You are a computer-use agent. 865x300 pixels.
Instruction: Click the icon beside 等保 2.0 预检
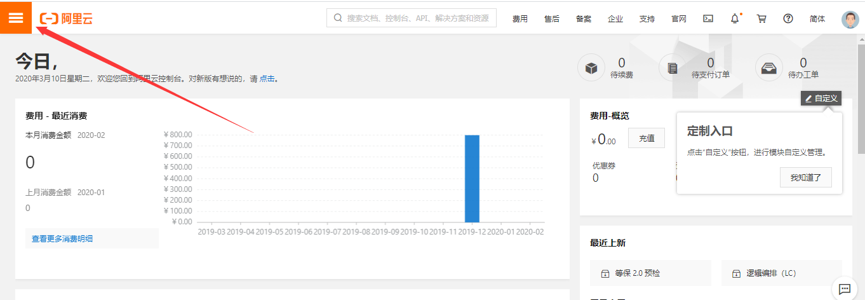[605, 273]
